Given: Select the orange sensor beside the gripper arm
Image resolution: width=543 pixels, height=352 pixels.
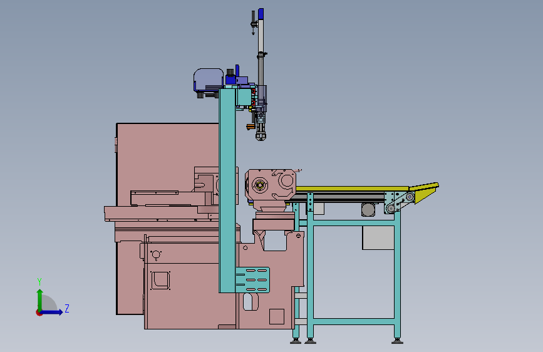Looking at the screenshot, I should click(x=250, y=127).
